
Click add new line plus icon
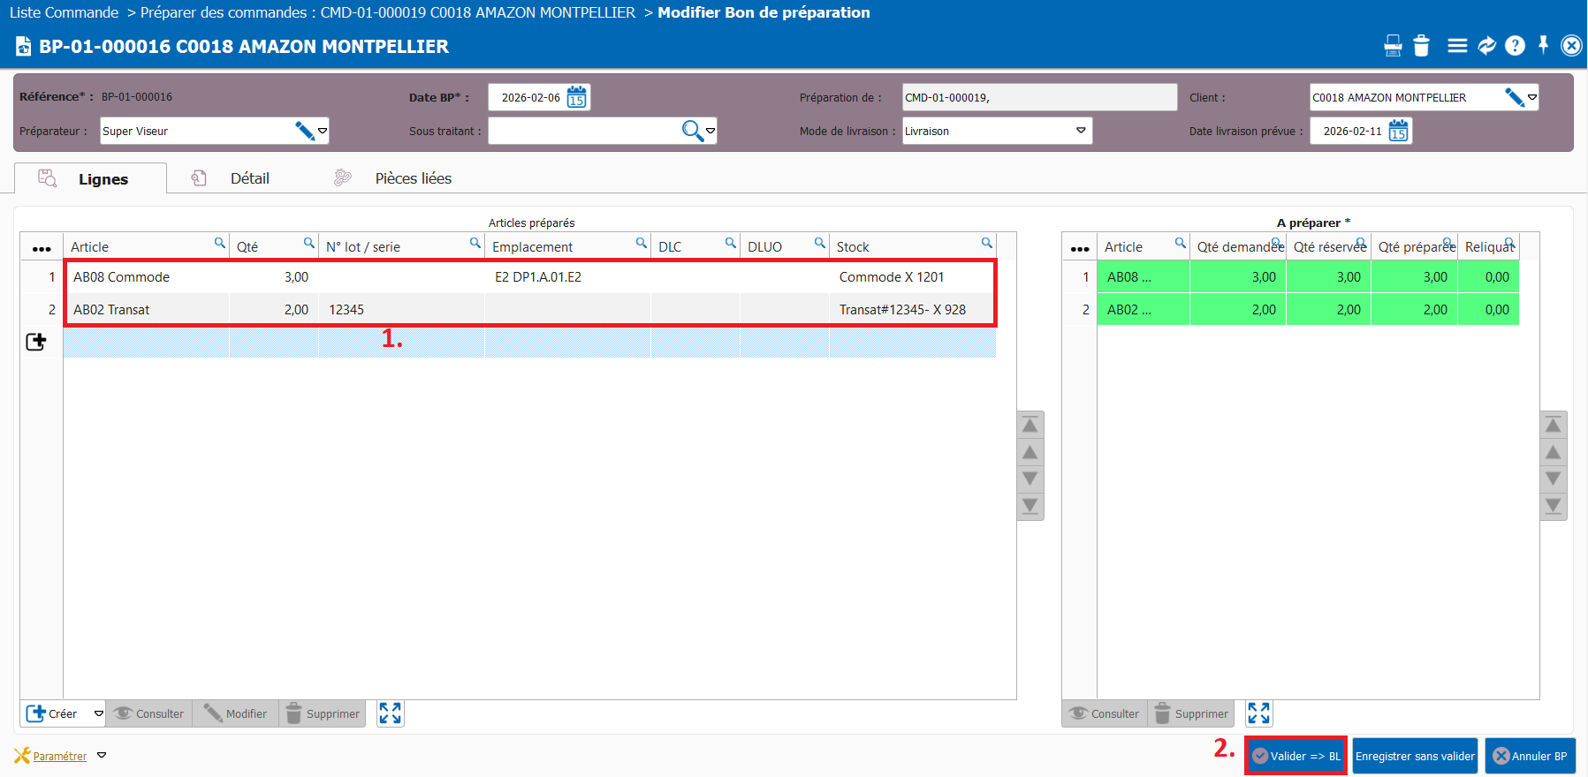[x=36, y=342]
